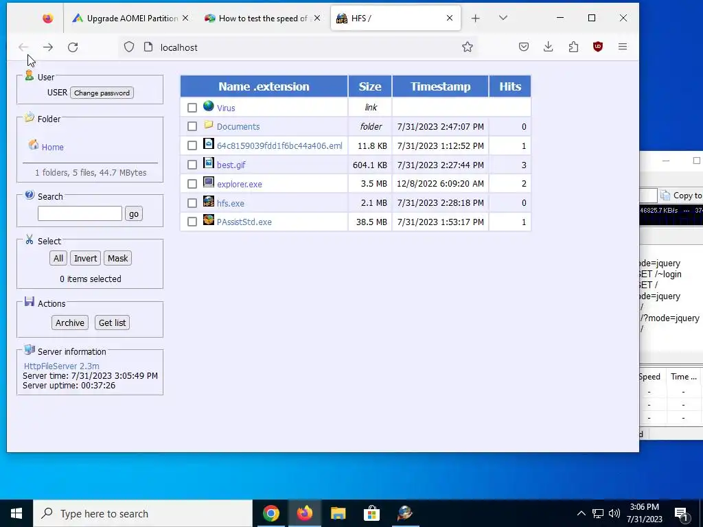Click the eml file icon
Image resolution: width=703 pixels, height=527 pixels.
click(x=209, y=143)
